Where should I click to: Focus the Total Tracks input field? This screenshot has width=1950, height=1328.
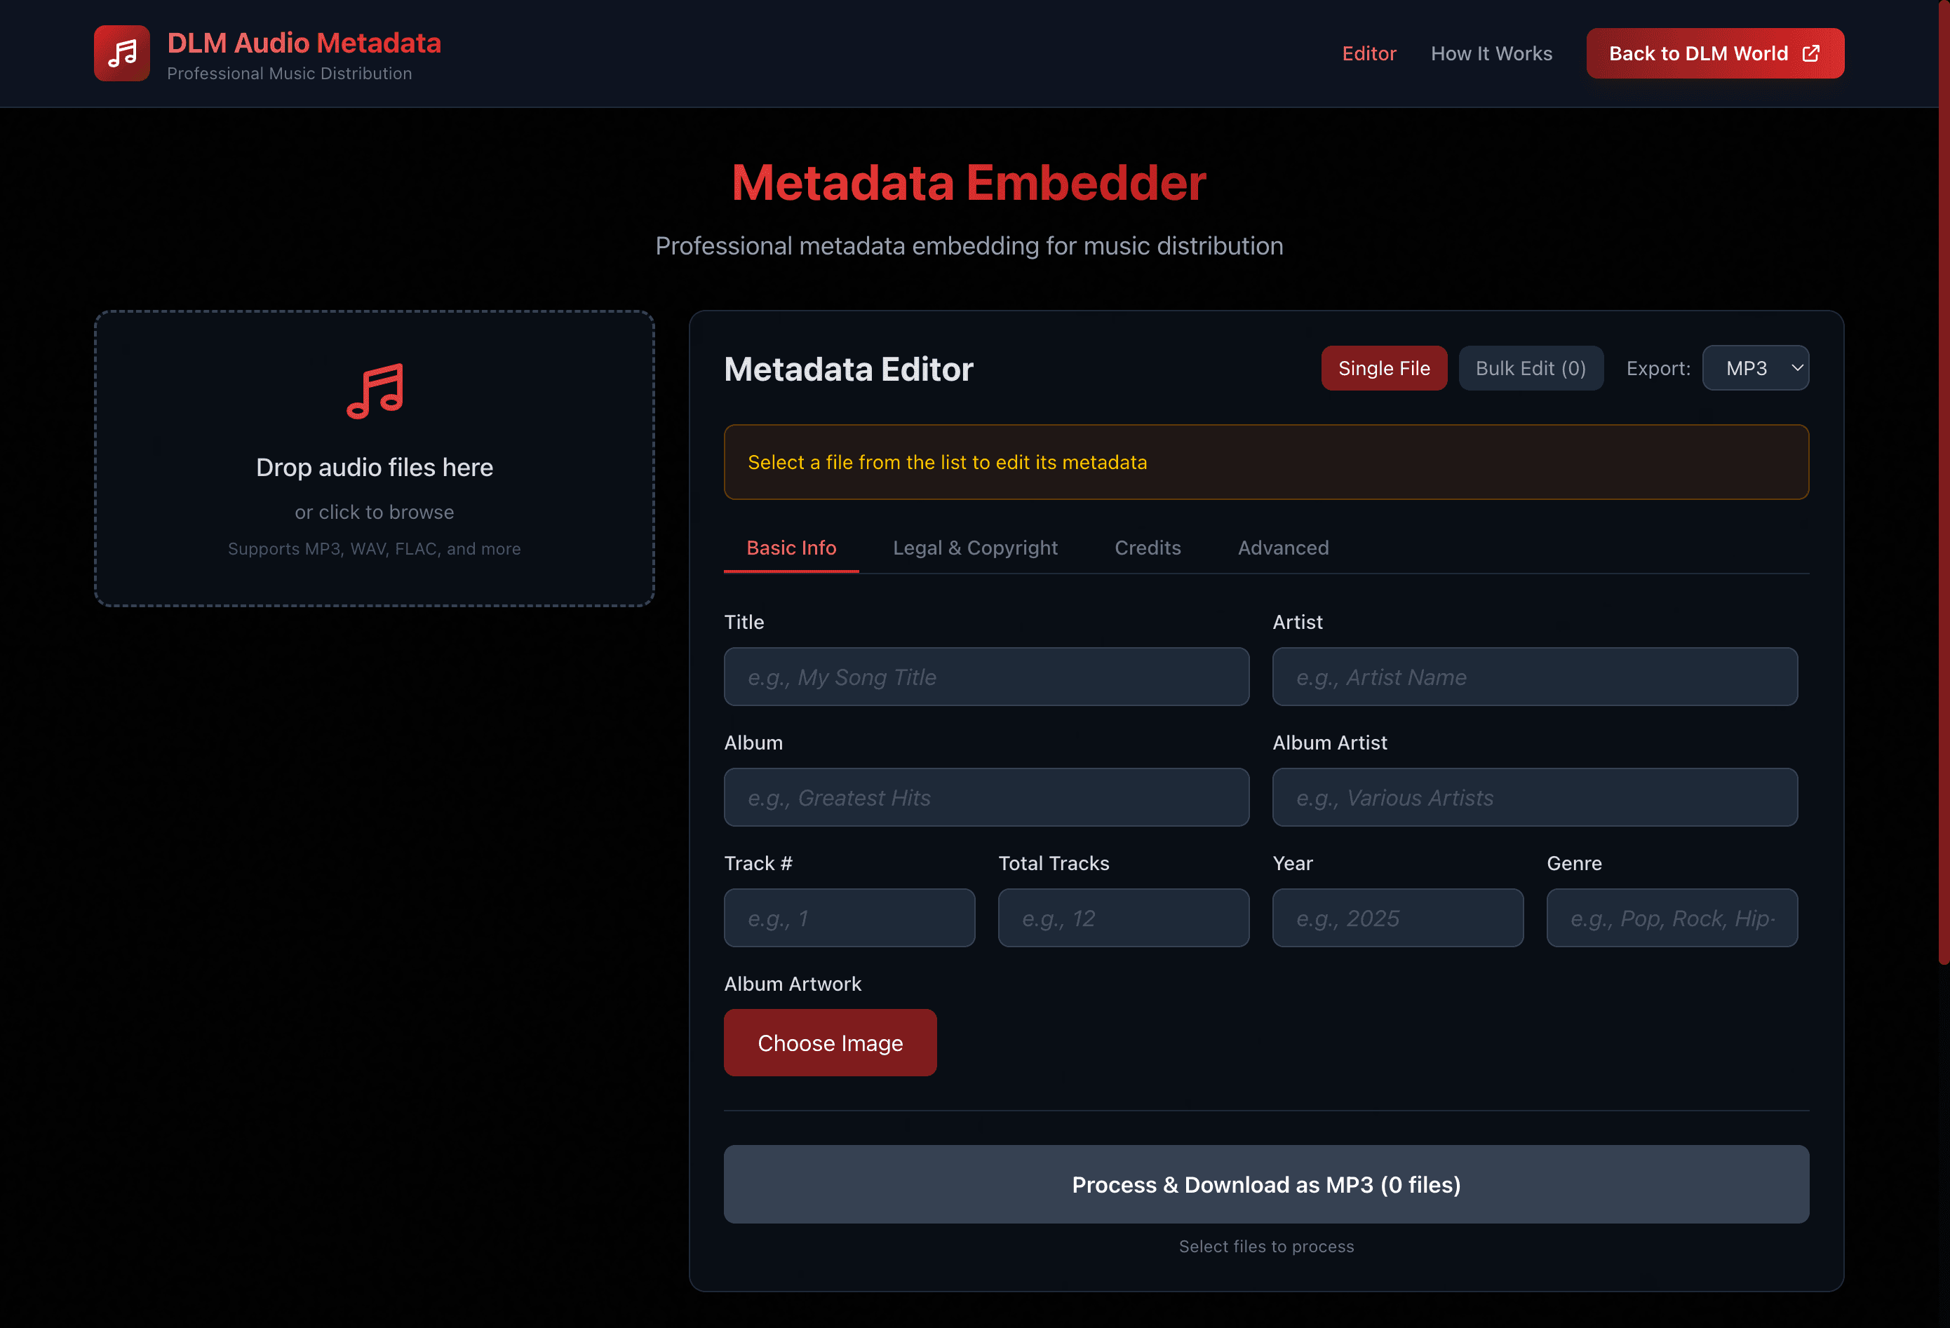pyautogui.click(x=1124, y=919)
